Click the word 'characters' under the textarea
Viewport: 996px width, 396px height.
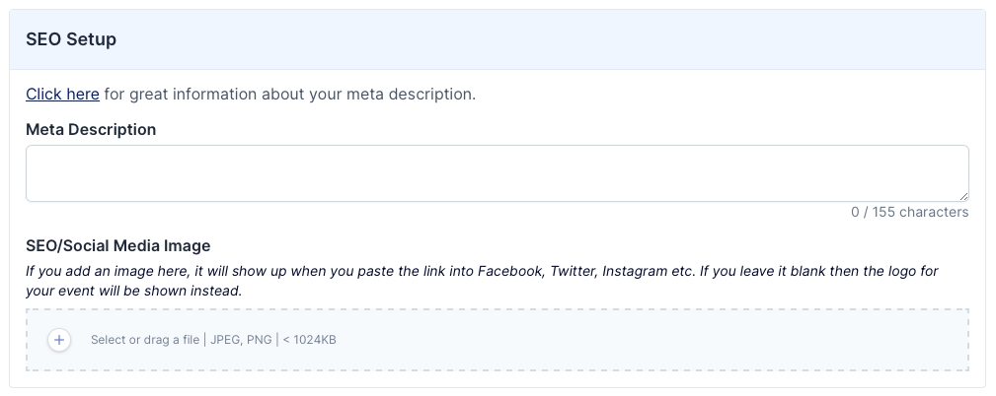click(934, 212)
